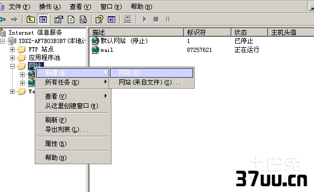This screenshot has width=314, height=192.
Task: Select 默认网站 (停止) row
Action: point(124,41)
